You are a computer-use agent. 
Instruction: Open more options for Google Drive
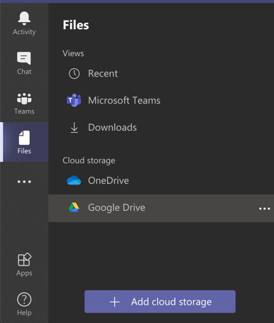[x=264, y=209]
